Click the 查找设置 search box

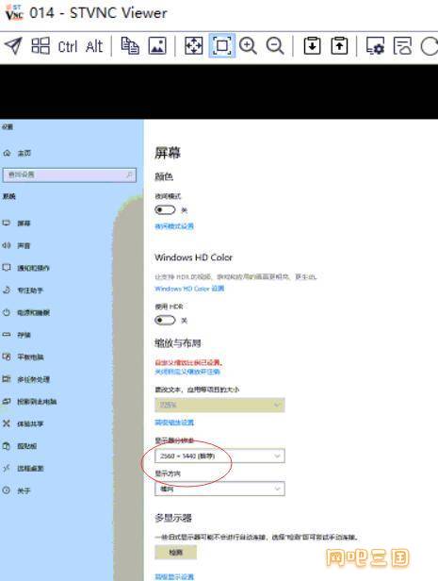click(x=69, y=174)
